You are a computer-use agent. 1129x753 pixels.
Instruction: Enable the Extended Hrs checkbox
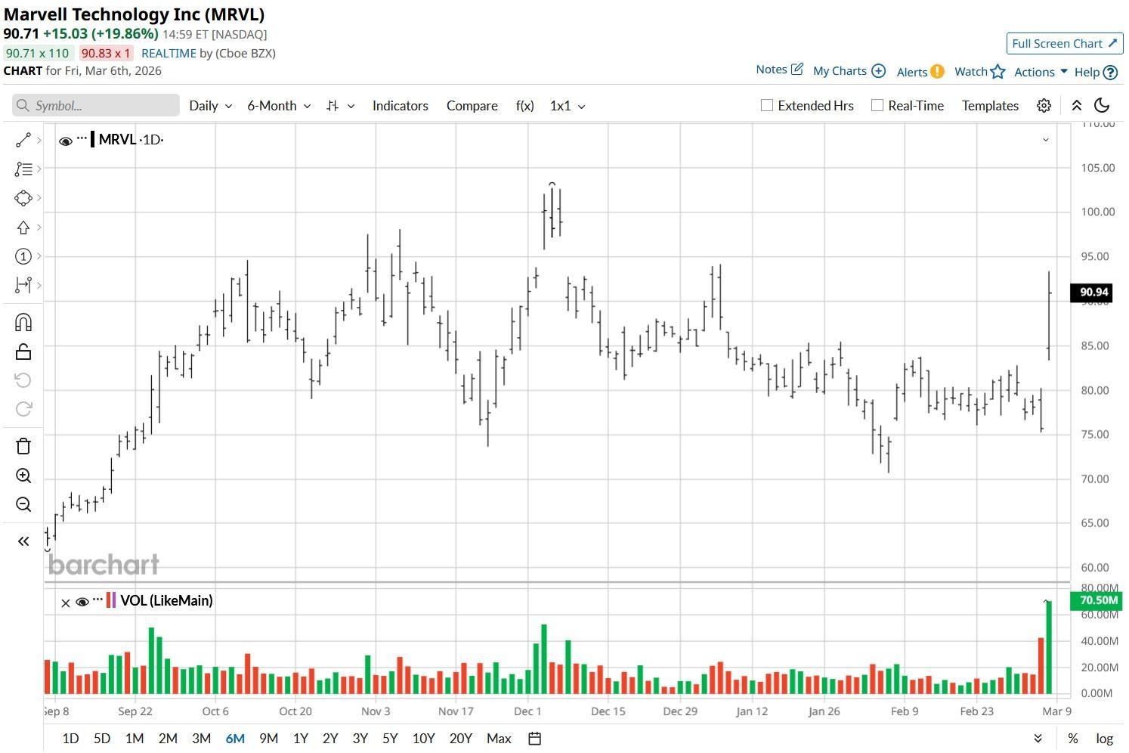[767, 106]
